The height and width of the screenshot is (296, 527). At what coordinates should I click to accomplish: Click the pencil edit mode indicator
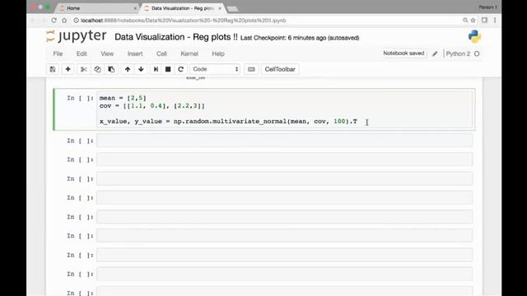(x=435, y=53)
